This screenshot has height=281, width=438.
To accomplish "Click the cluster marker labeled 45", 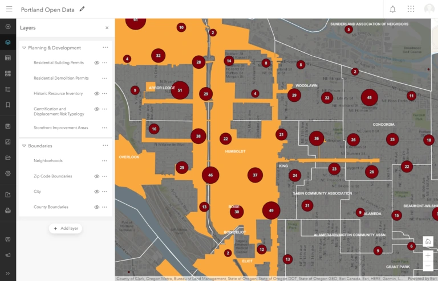I will 370,98.
